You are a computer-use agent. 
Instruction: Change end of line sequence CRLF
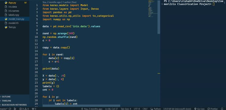pyautogui.click(x=145, y=109)
